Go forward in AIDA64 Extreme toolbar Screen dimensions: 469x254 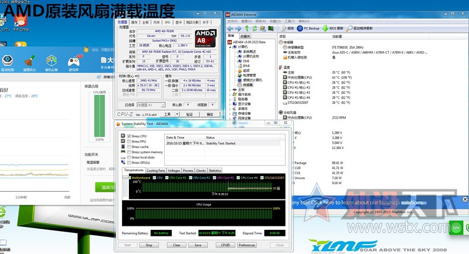pos(239,28)
